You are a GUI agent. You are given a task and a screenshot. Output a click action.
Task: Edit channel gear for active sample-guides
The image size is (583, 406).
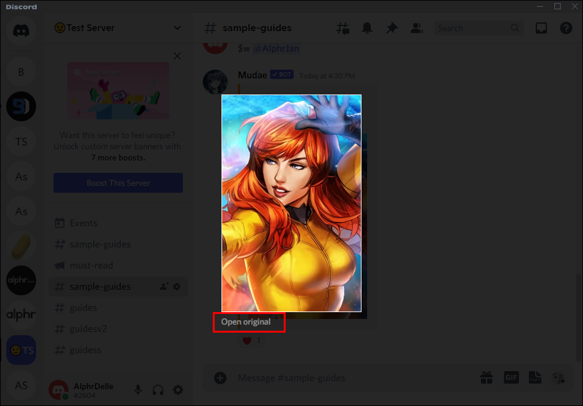tap(177, 287)
